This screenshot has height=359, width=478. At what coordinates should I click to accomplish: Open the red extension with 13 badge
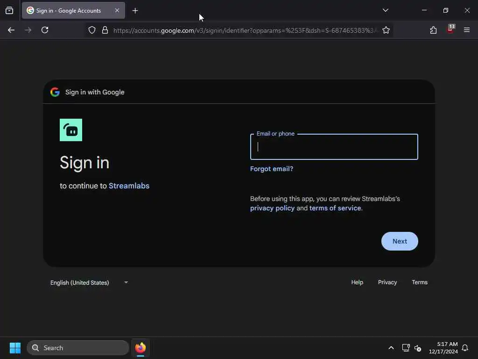tap(450, 29)
